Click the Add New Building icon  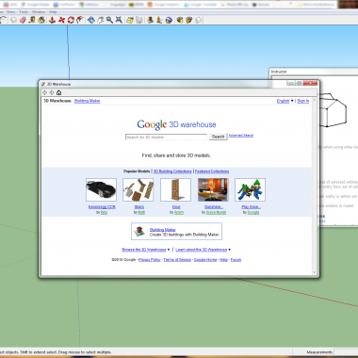pyautogui.click(x=151, y=20)
